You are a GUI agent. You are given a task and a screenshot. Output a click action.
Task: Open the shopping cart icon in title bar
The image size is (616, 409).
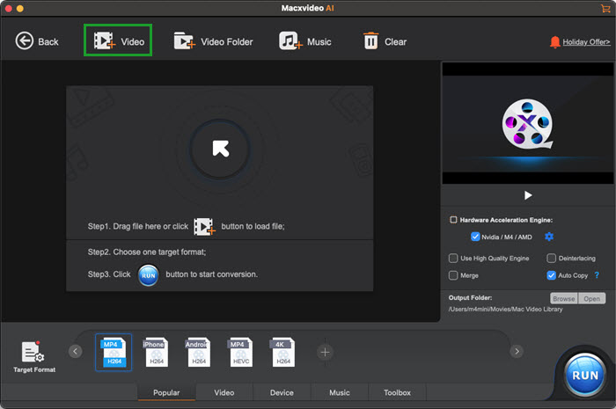605,8
